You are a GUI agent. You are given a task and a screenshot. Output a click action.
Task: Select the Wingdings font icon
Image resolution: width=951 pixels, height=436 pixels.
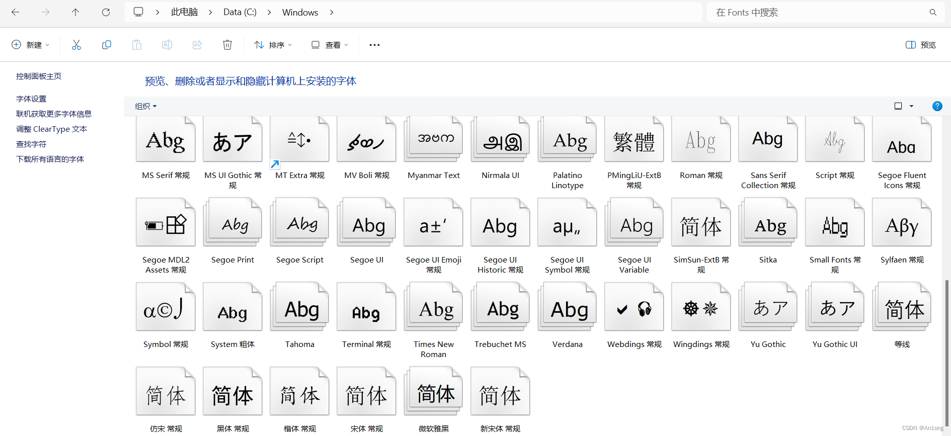click(x=701, y=307)
